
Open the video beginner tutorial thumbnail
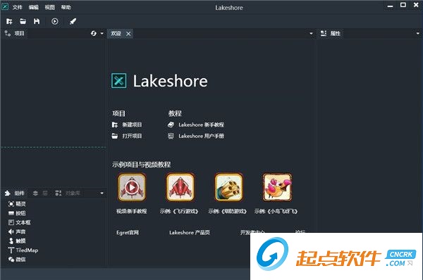132,187
